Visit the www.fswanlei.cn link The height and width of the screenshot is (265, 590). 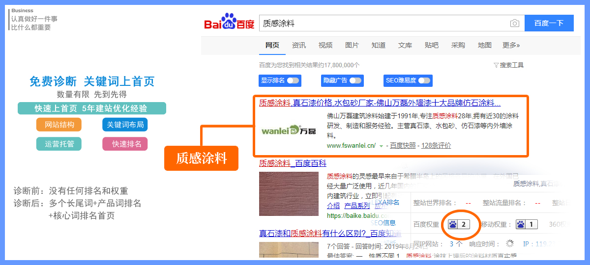click(x=351, y=145)
